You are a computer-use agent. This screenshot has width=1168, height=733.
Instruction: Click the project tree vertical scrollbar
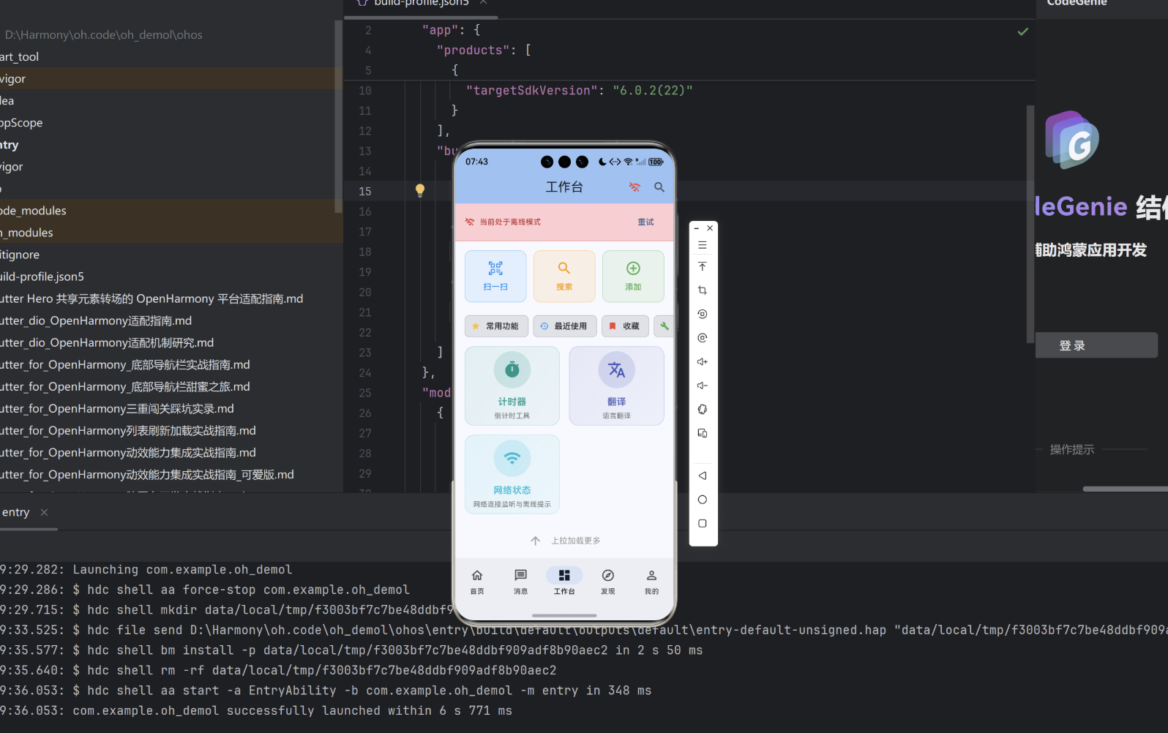338,117
